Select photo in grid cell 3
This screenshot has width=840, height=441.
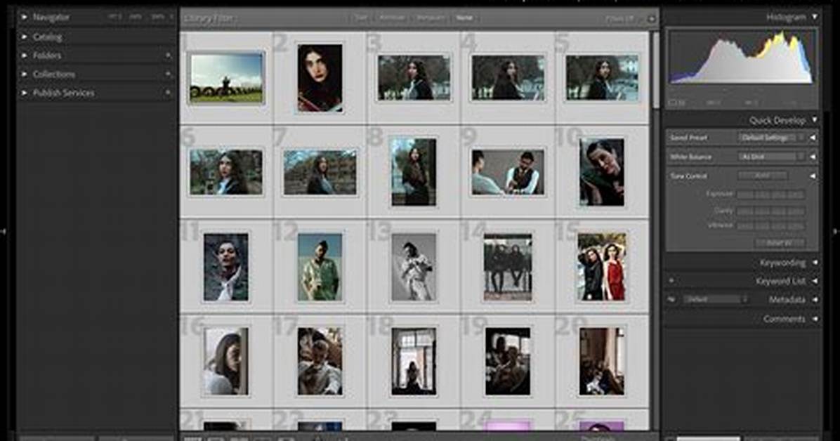414,78
